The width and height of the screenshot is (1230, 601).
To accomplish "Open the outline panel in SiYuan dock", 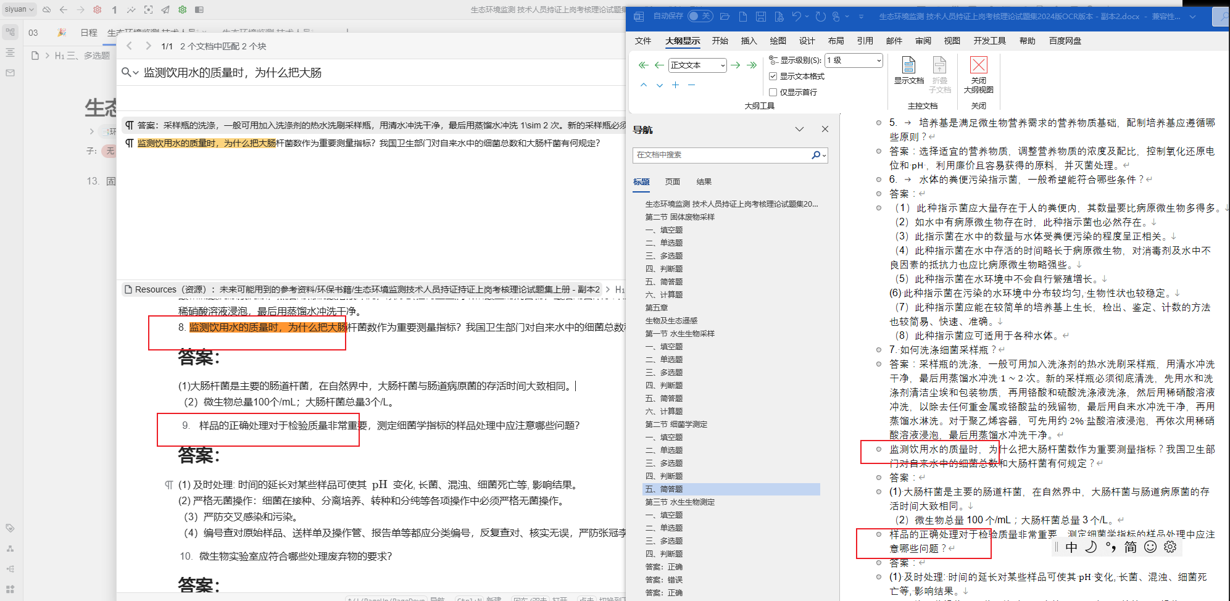I will (x=10, y=52).
